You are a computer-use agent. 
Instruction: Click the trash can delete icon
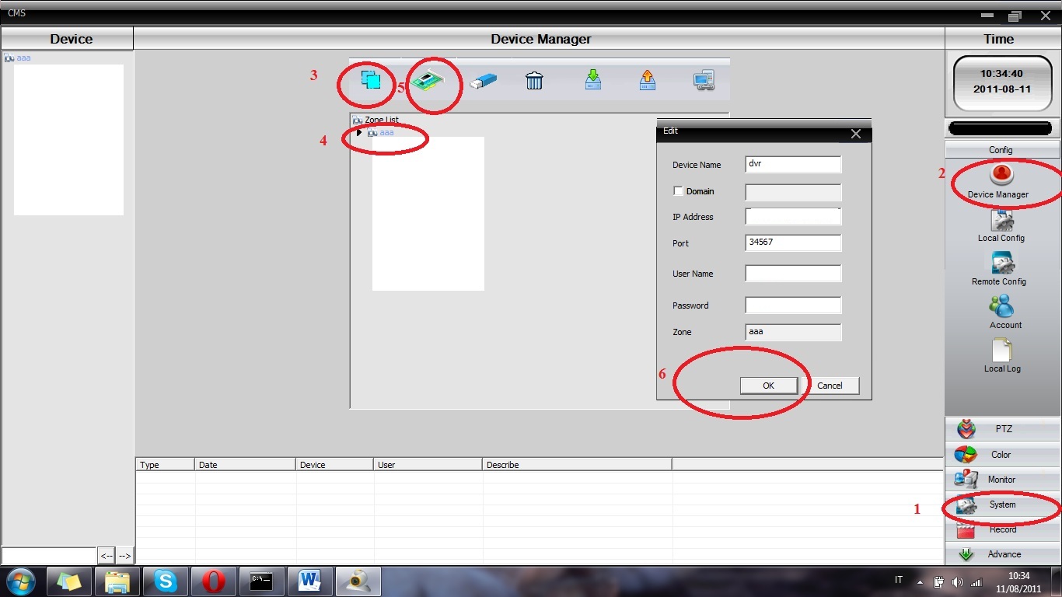[x=534, y=80]
